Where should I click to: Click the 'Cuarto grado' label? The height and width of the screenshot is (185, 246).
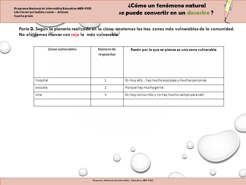click(x=24, y=16)
